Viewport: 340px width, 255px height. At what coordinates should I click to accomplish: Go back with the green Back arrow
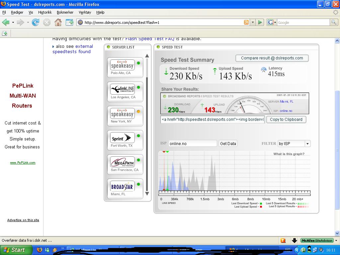click(6, 22)
